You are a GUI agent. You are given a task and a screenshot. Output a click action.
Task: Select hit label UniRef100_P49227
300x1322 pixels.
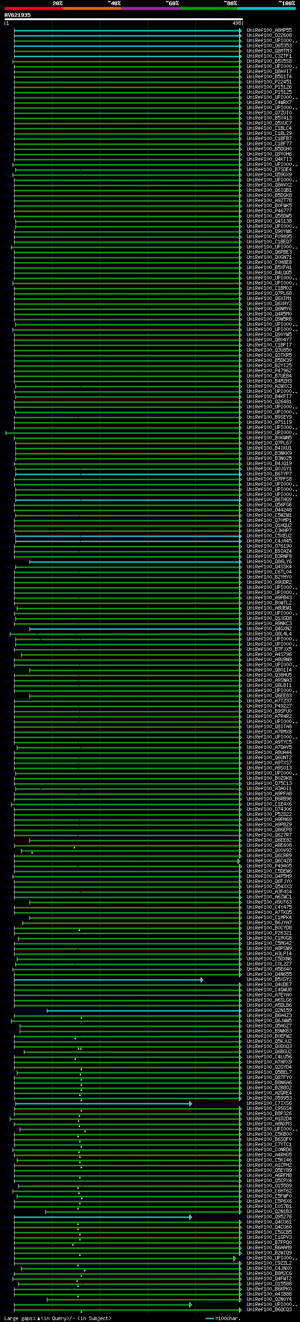269,706
